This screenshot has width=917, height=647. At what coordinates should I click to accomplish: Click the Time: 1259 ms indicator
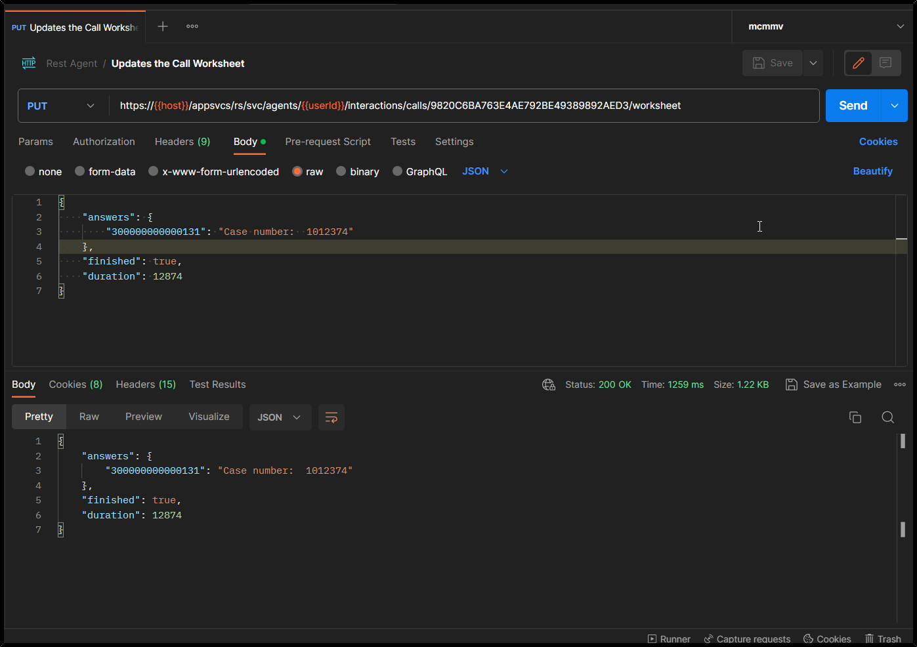[x=672, y=385]
